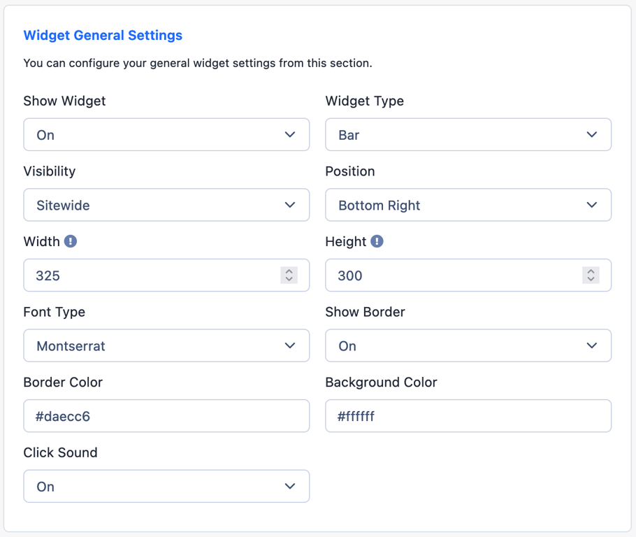
Task: Toggle the Show Border dropdown
Action: point(468,346)
